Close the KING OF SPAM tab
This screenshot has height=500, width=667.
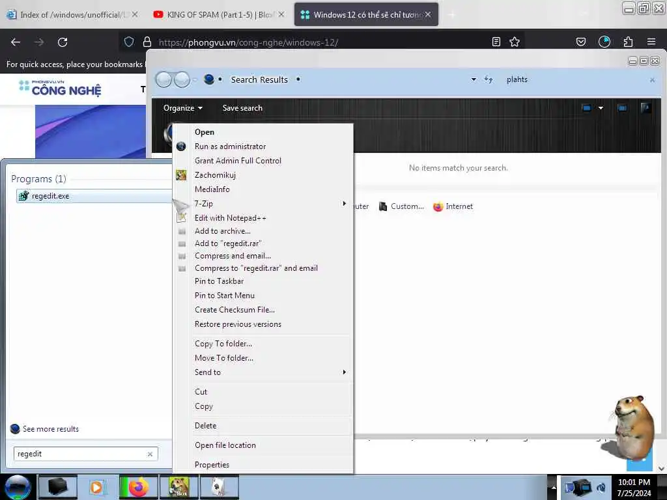click(281, 14)
